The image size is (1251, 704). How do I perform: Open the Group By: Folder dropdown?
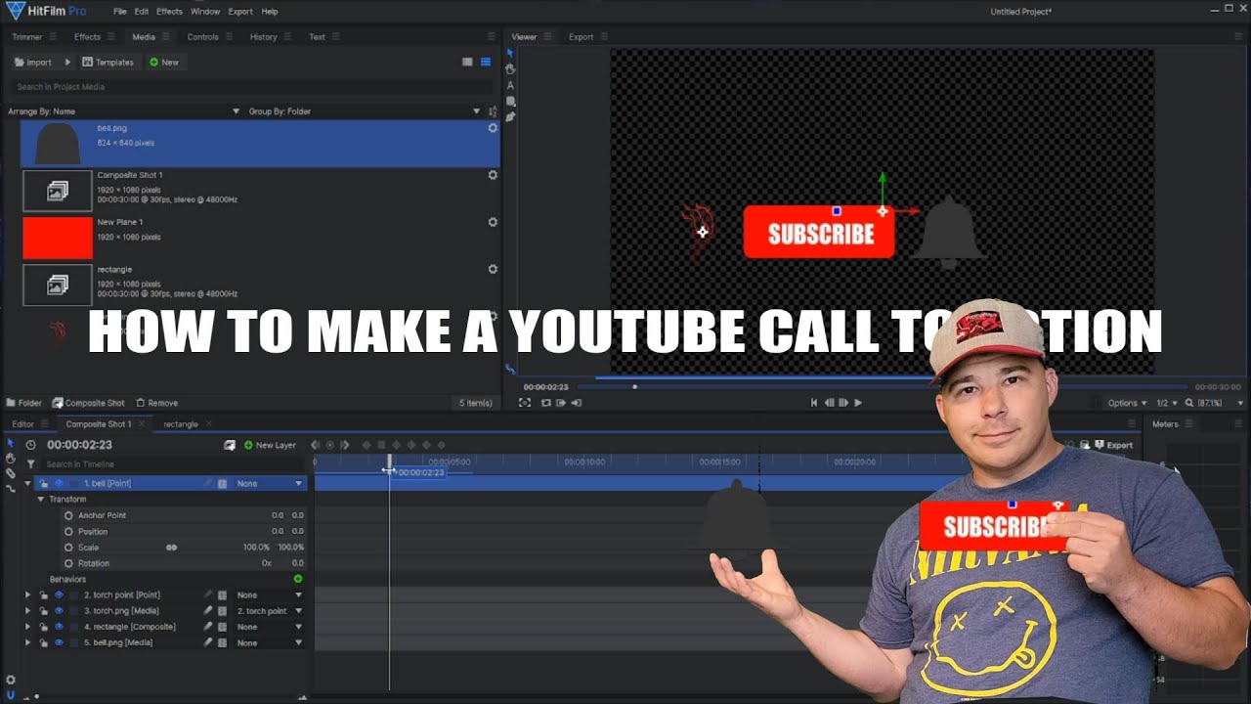365,111
